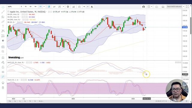The width and height of the screenshot is (192, 108).
Task: Edit the AAPL symbol field
Action: [x=13, y=7]
